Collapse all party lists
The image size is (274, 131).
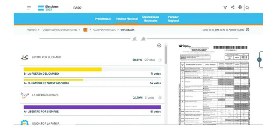pos(159,45)
